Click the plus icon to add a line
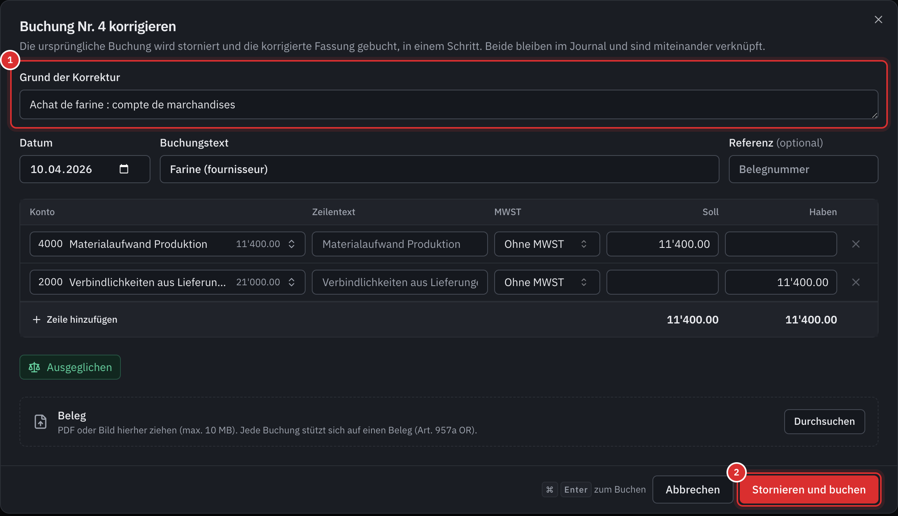Screen dimensions: 898x516 37,320
